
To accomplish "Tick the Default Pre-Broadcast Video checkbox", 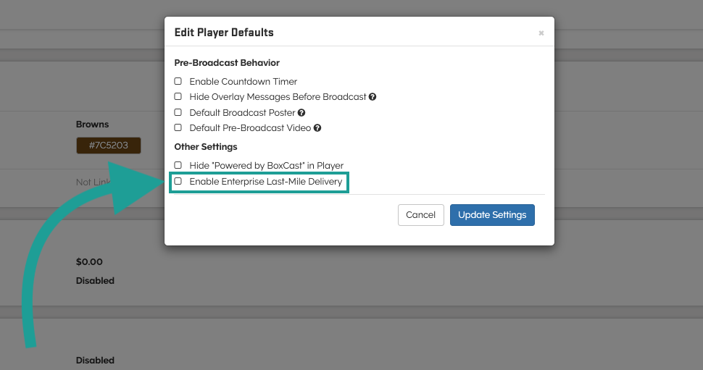I will 178,128.
